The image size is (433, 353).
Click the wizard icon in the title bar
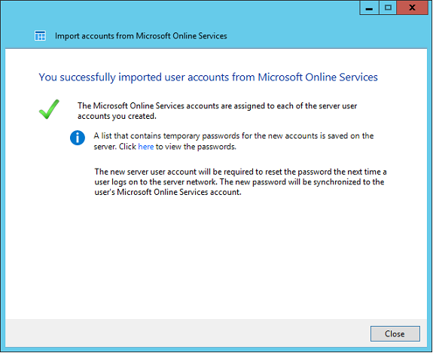40,35
